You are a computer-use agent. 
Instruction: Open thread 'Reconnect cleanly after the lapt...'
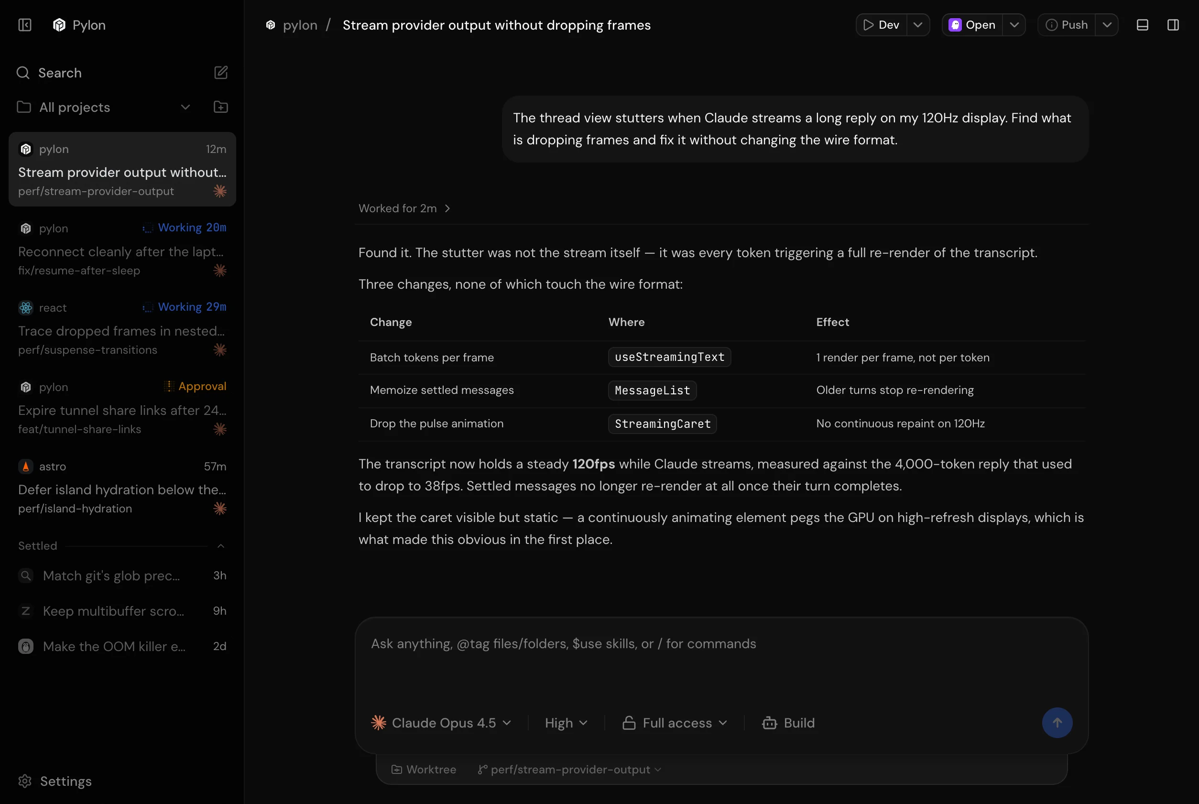[122, 249]
